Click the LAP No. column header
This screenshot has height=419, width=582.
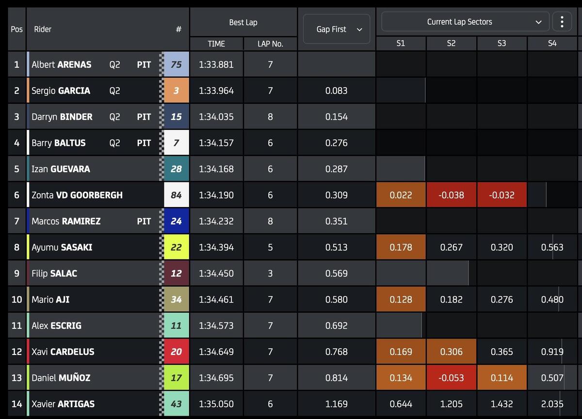tap(270, 44)
